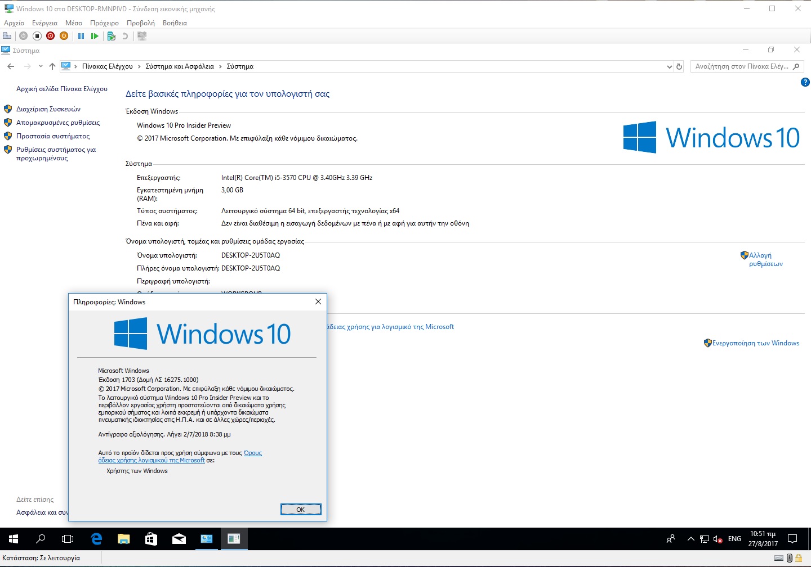
Task: Open the Action Center notification icon
Action: [x=792, y=539]
